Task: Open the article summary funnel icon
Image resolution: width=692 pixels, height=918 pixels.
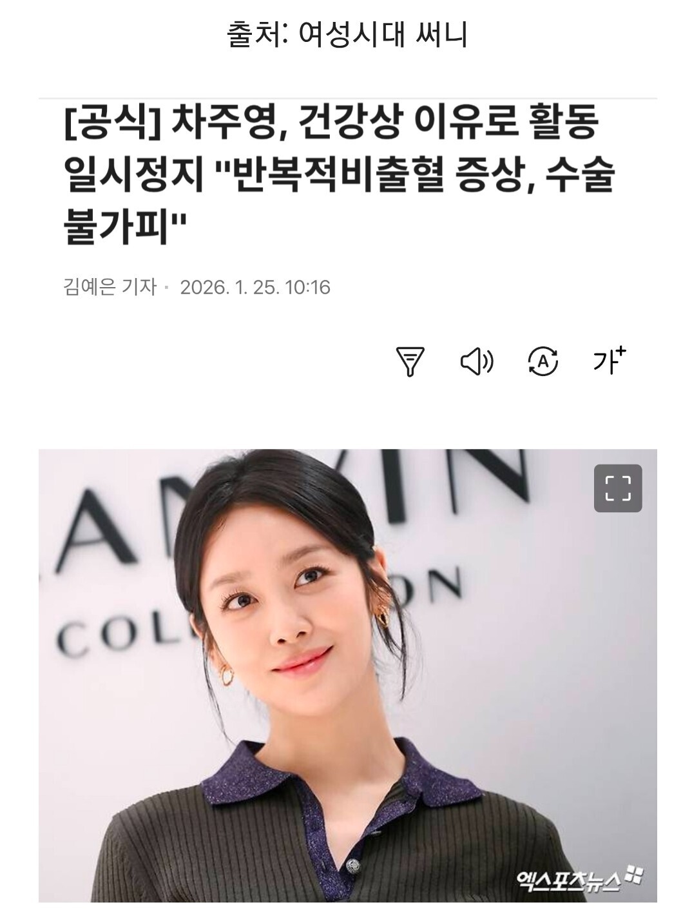Action: pos(410,361)
